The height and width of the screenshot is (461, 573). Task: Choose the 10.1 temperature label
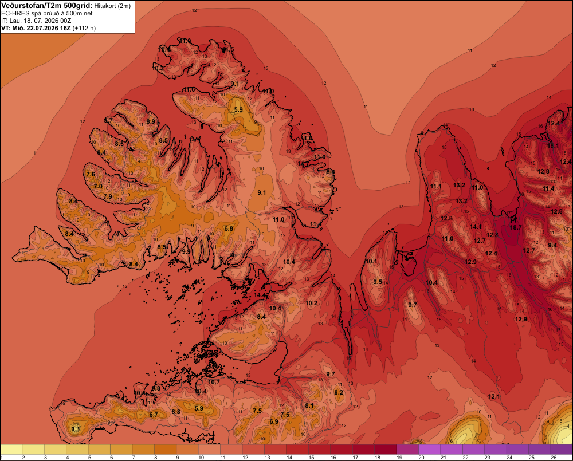371,261
